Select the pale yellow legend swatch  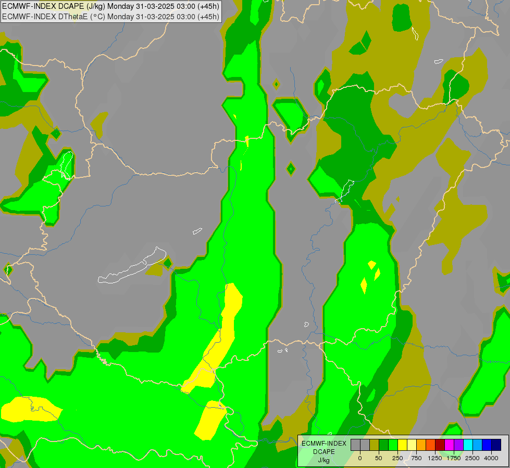(x=412, y=445)
